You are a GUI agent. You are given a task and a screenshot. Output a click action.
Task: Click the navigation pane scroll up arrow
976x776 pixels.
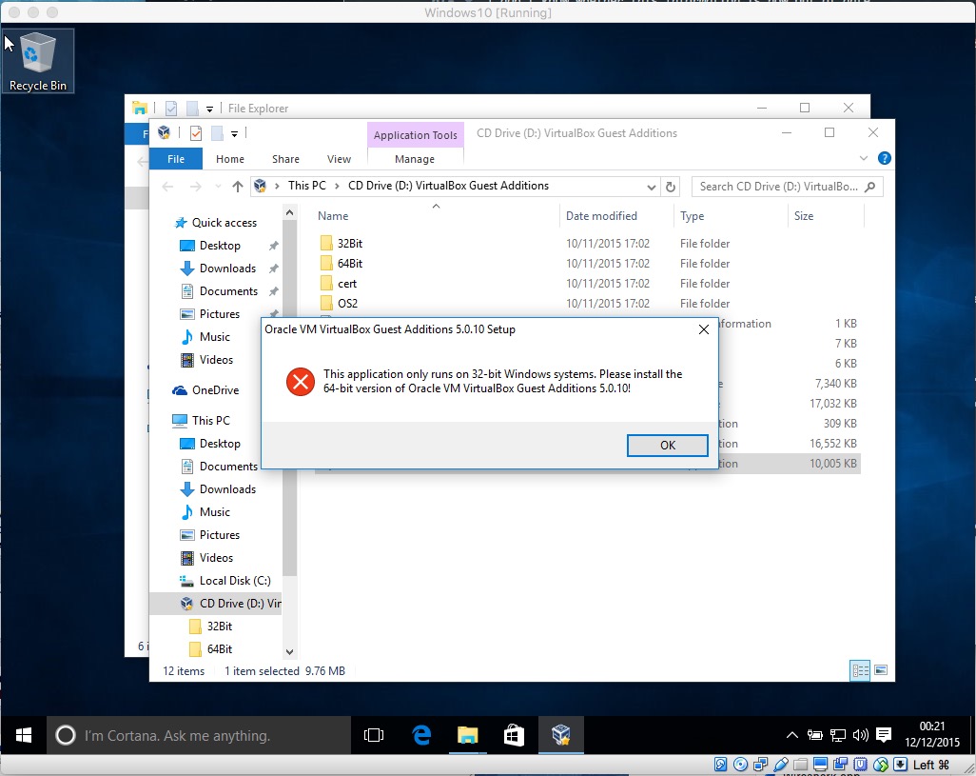(289, 213)
